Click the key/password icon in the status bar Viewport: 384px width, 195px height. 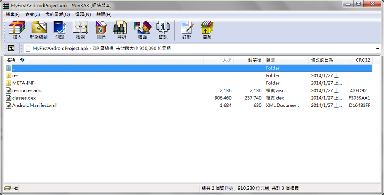click(x=15, y=188)
